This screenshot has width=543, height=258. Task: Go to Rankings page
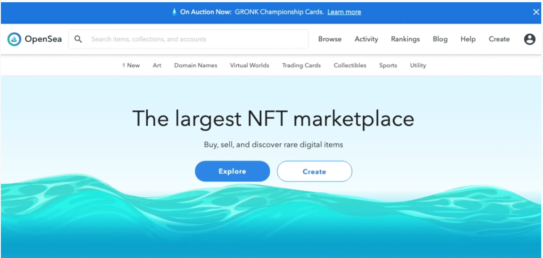405,39
